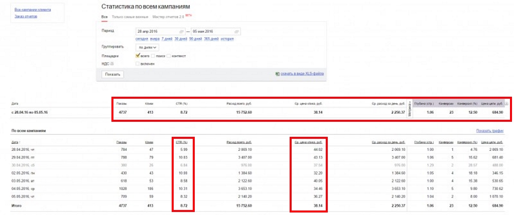Click the НДС help question icon
The width and height of the screenshot is (514, 215).
click(x=112, y=64)
